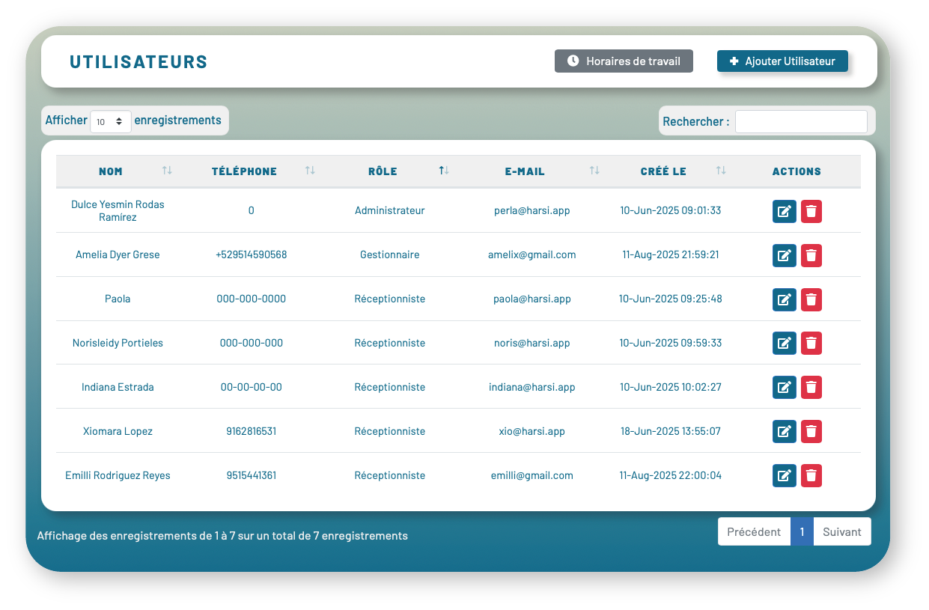Open Horaires de travail

click(x=624, y=61)
